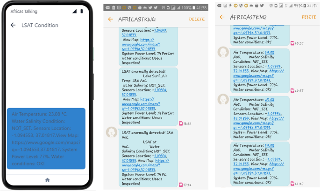Tap the shopping bag icon in the 21:51 status bar
The image size is (320, 191).
[x=257, y=6]
